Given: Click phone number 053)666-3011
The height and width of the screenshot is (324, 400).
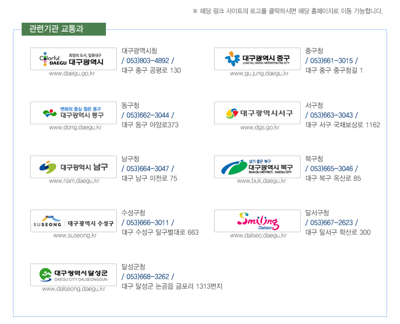Looking at the screenshot, I should pyautogui.click(x=148, y=222).
